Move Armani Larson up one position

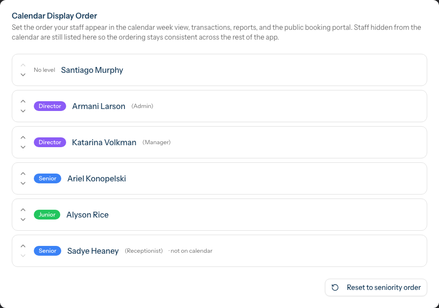(23, 101)
